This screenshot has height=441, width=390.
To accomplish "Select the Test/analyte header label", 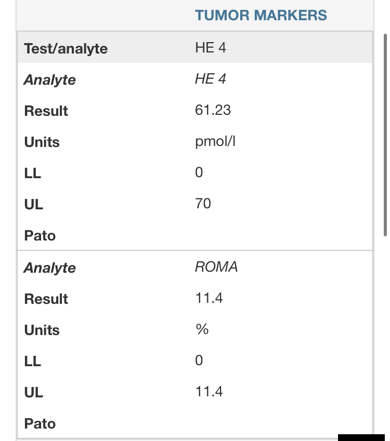I will (x=66, y=49).
